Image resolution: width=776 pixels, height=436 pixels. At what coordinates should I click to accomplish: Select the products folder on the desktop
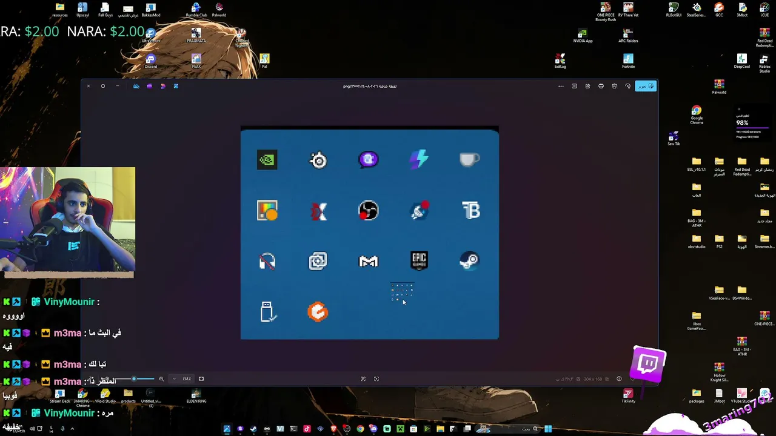point(128,396)
